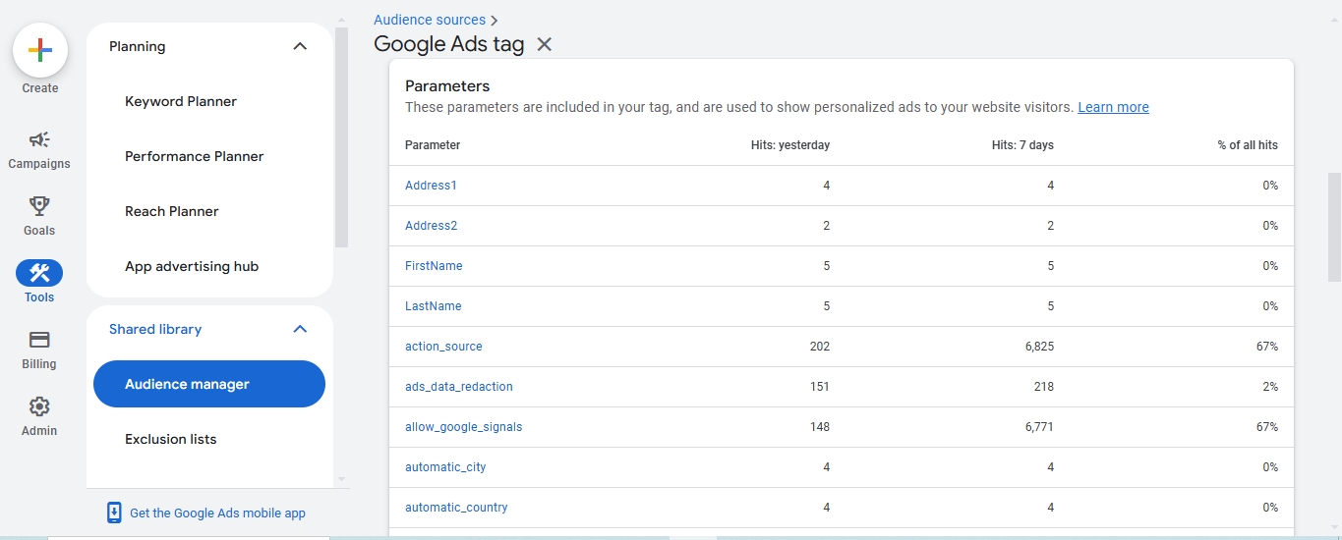Open App advertising hub
The height and width of the screenshot is (540, 1342).
(x=192, y=266)
